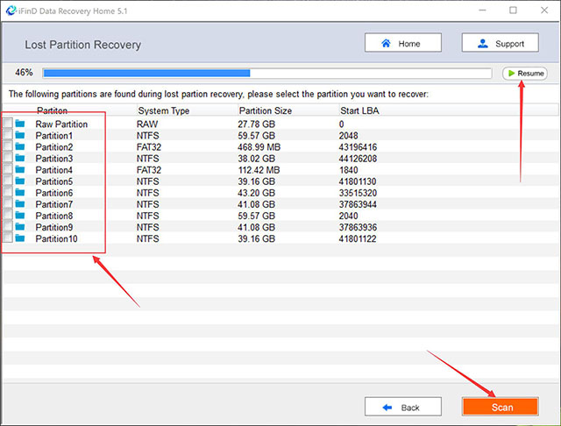
Task: Click the RAW system type cell
Action: click(146, 124)
